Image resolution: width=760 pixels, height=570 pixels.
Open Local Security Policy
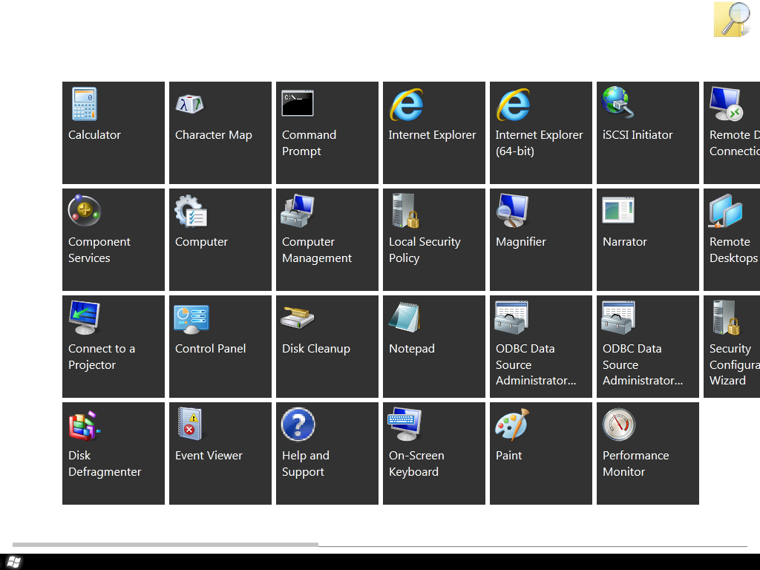point(434,240)
